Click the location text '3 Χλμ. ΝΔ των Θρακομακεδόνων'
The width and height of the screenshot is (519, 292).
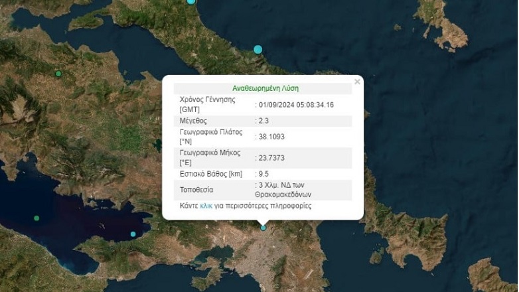coord(283,190)
